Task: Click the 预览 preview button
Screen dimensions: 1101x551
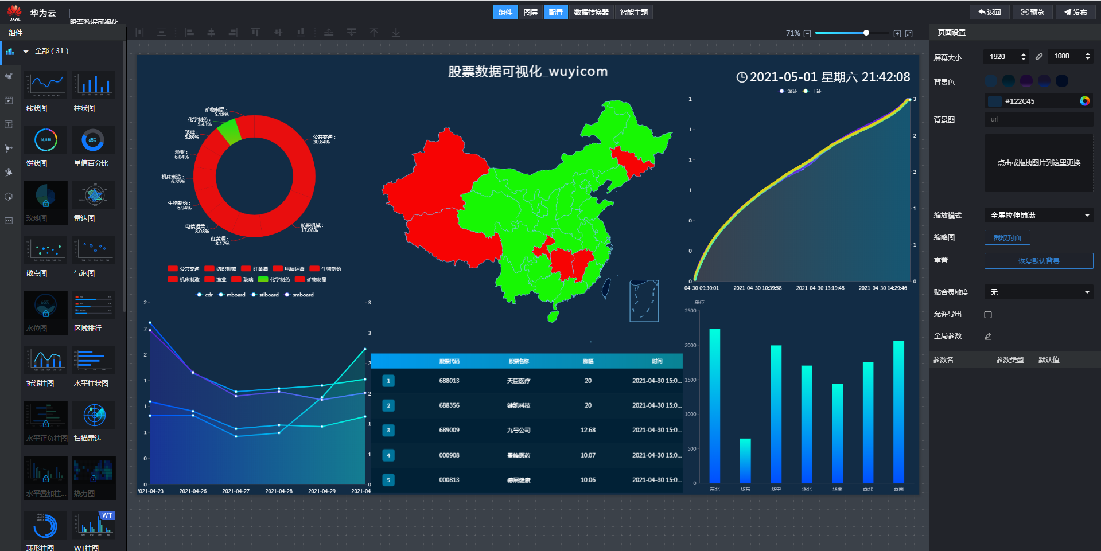Action: click(1033, 12)
